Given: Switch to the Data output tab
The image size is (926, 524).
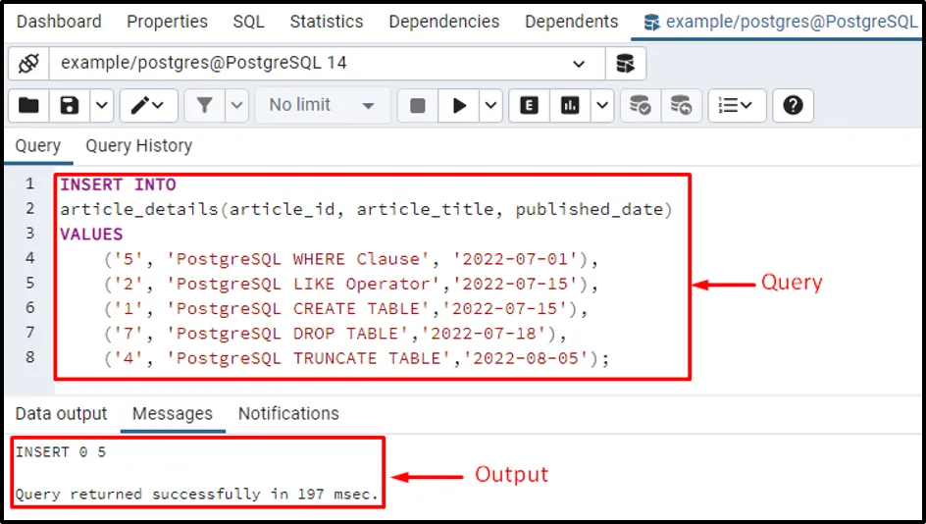Looking at the screenshot, I should click(x=62, y=414).
